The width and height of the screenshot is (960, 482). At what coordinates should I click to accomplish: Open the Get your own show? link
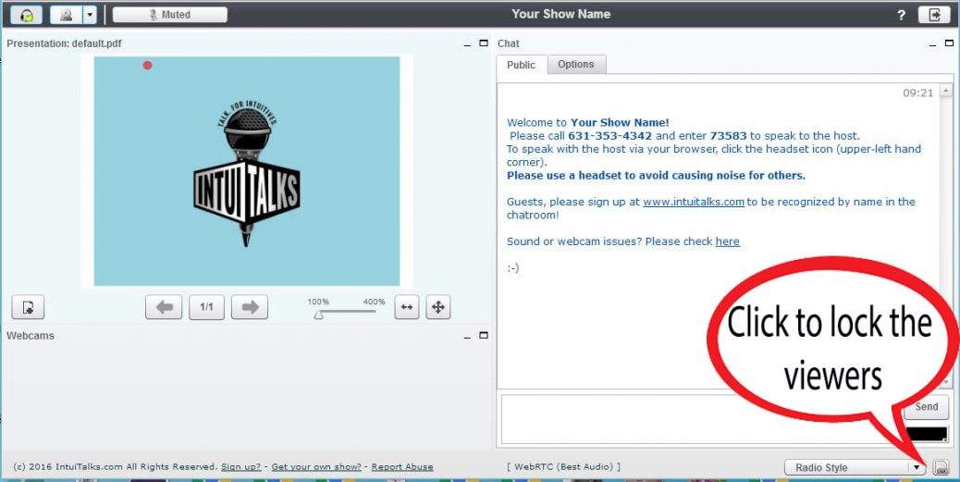316,466
